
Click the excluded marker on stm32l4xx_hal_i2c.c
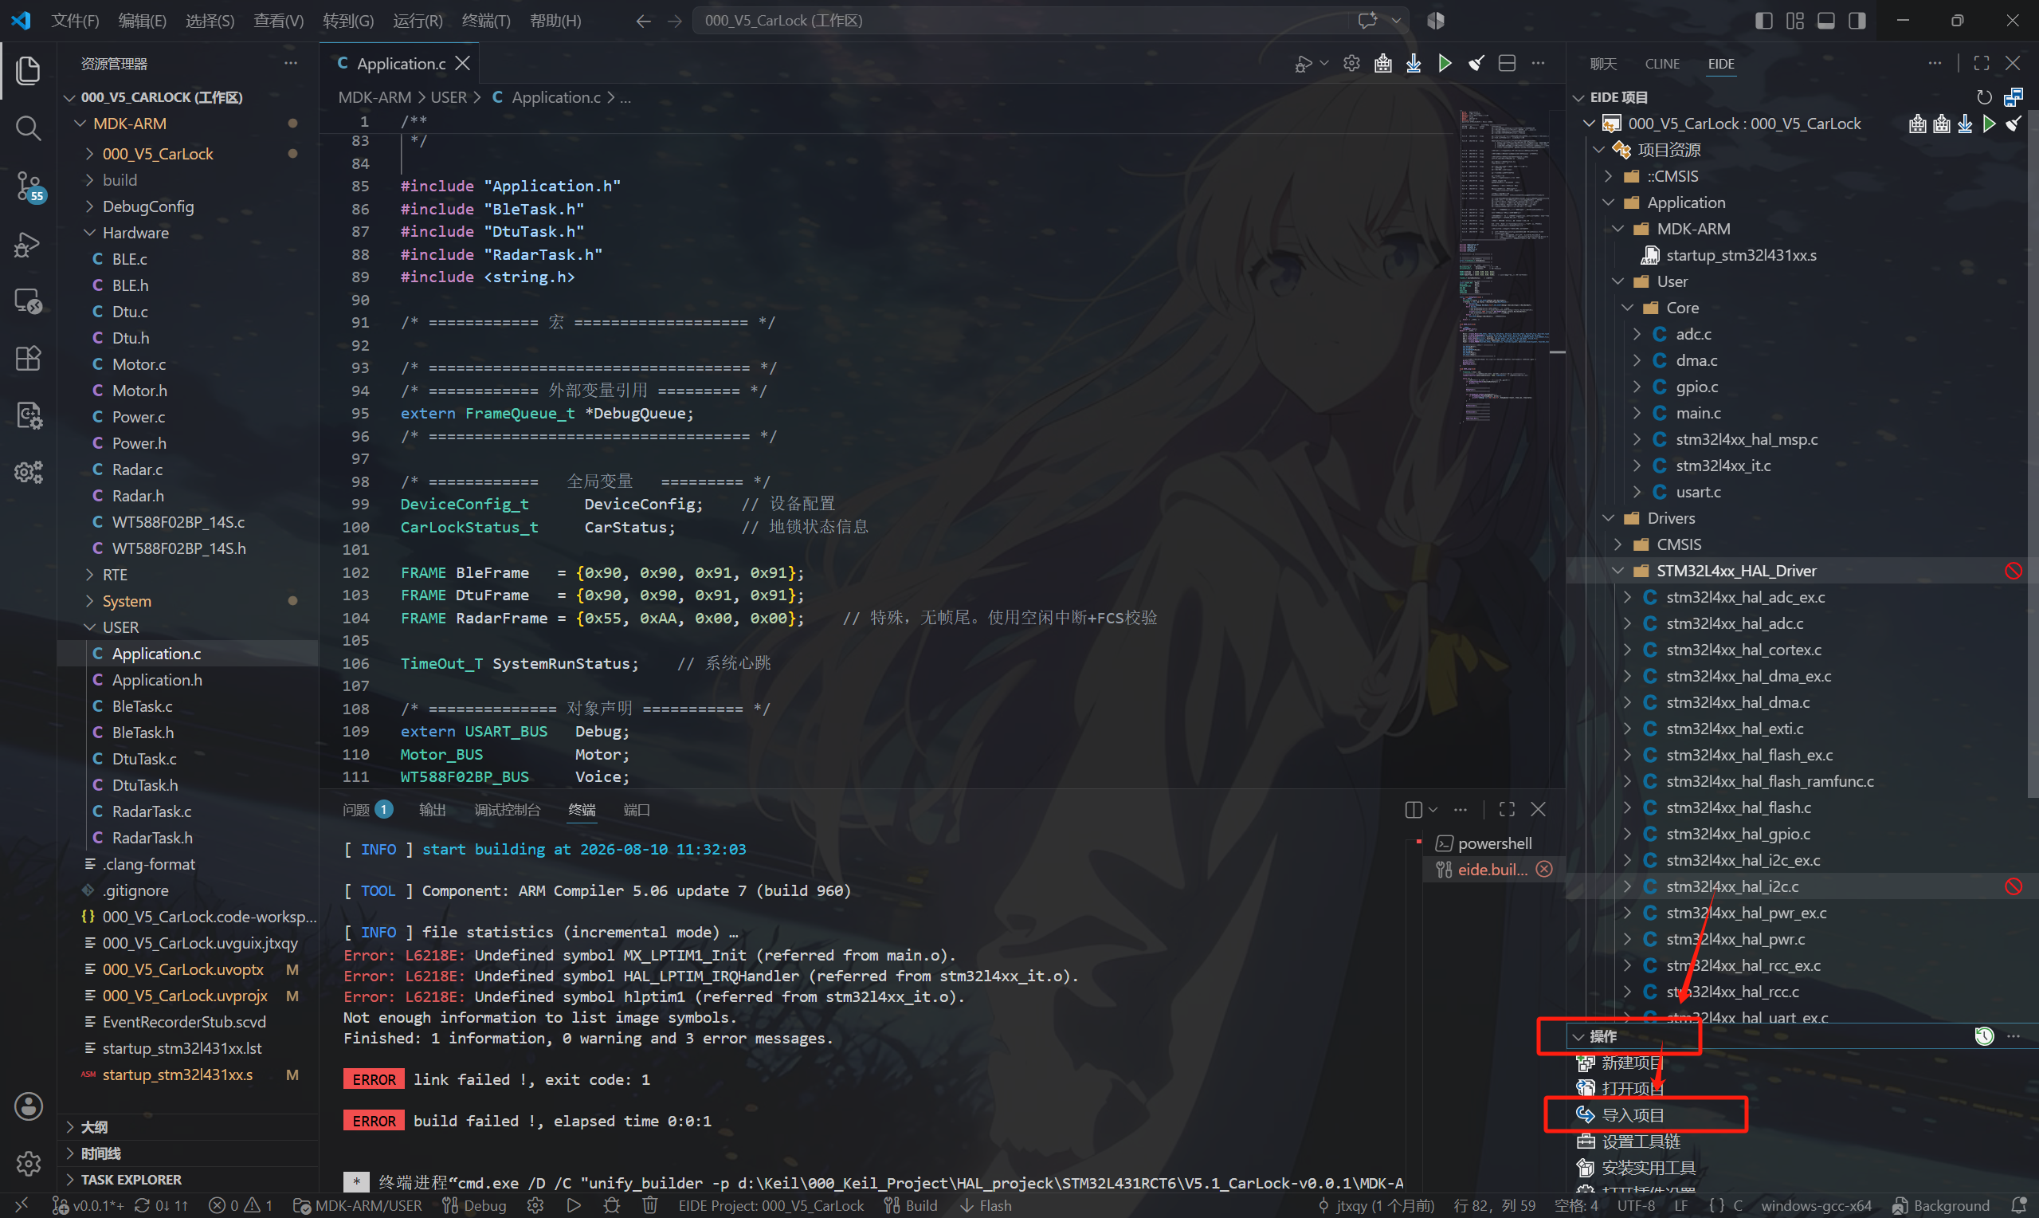click(2014, 886)
